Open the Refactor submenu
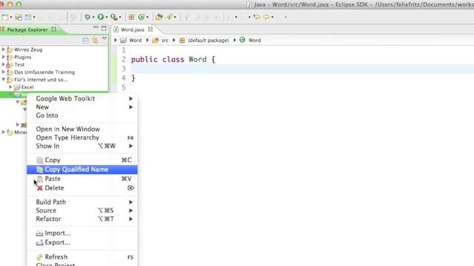474x266 pixels. pos(82,219)
